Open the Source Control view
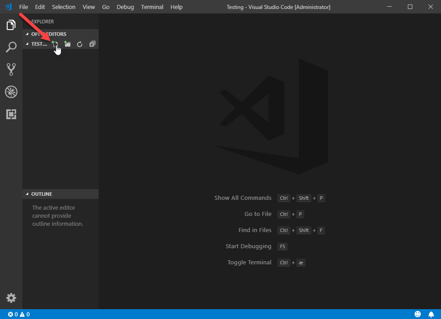This screenshot has width=441, height=319. click(x=11, y=69)
